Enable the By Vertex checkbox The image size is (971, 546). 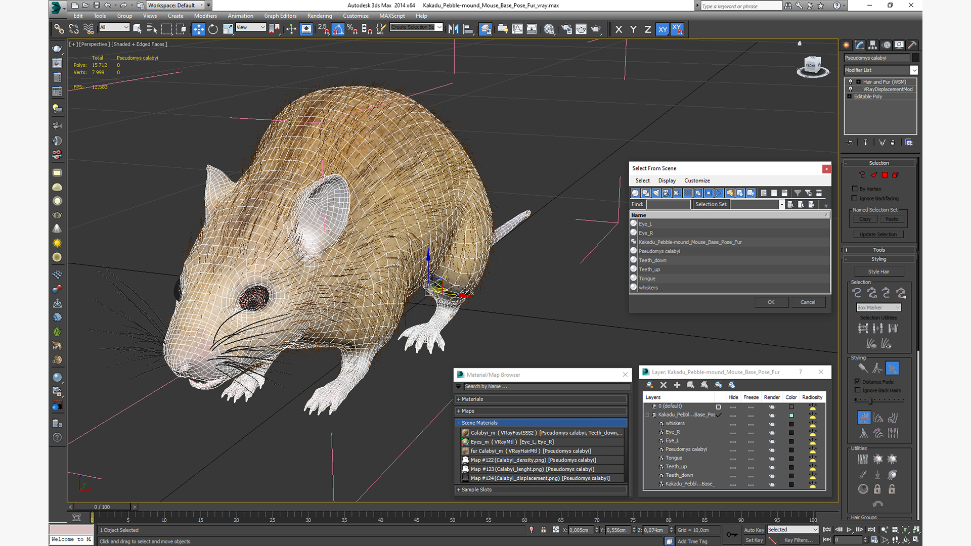coord(855,189)
